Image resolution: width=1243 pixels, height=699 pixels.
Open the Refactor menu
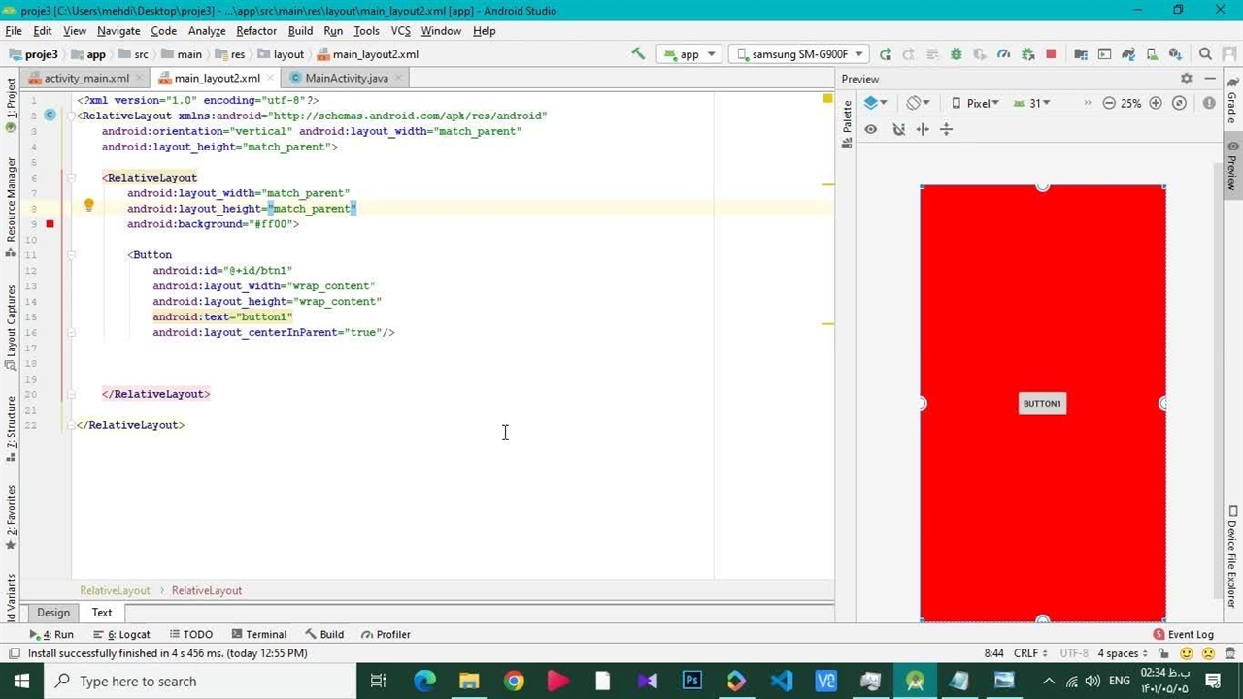pyautogui.click(x=256, y=31)
